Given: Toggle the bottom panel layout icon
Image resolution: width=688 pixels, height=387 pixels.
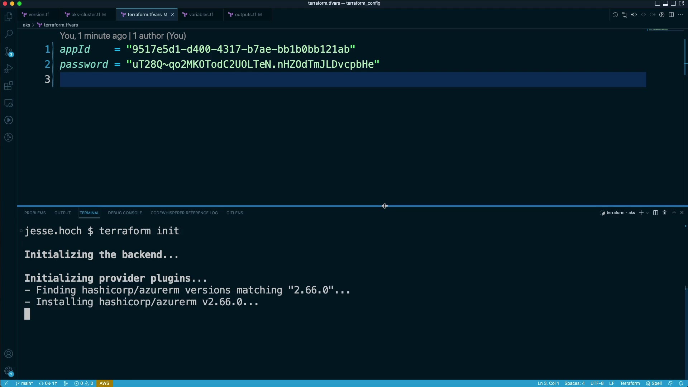Looking at the screenshot, I should (665, 4).
